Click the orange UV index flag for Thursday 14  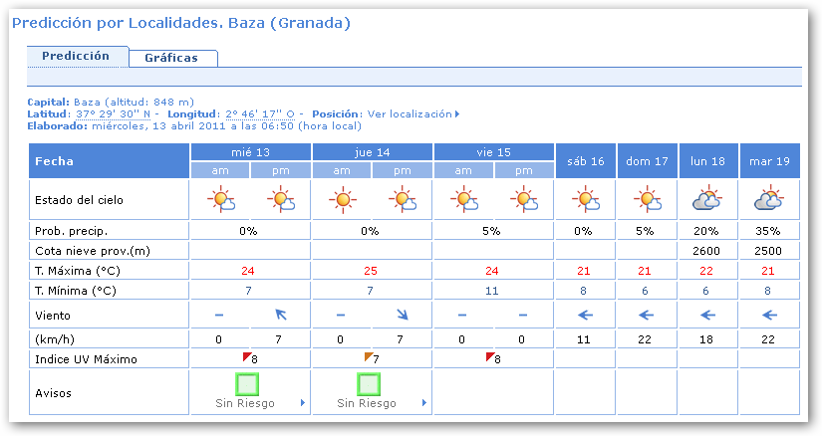pos(370,355)
